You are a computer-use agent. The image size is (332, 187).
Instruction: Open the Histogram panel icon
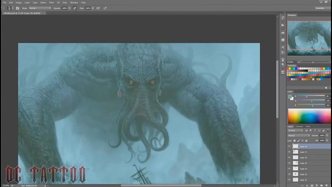coord(283,33)
